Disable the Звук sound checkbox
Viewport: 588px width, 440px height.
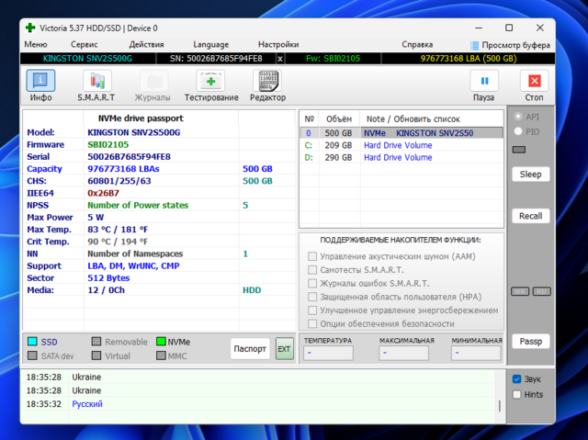coord(517,378)
